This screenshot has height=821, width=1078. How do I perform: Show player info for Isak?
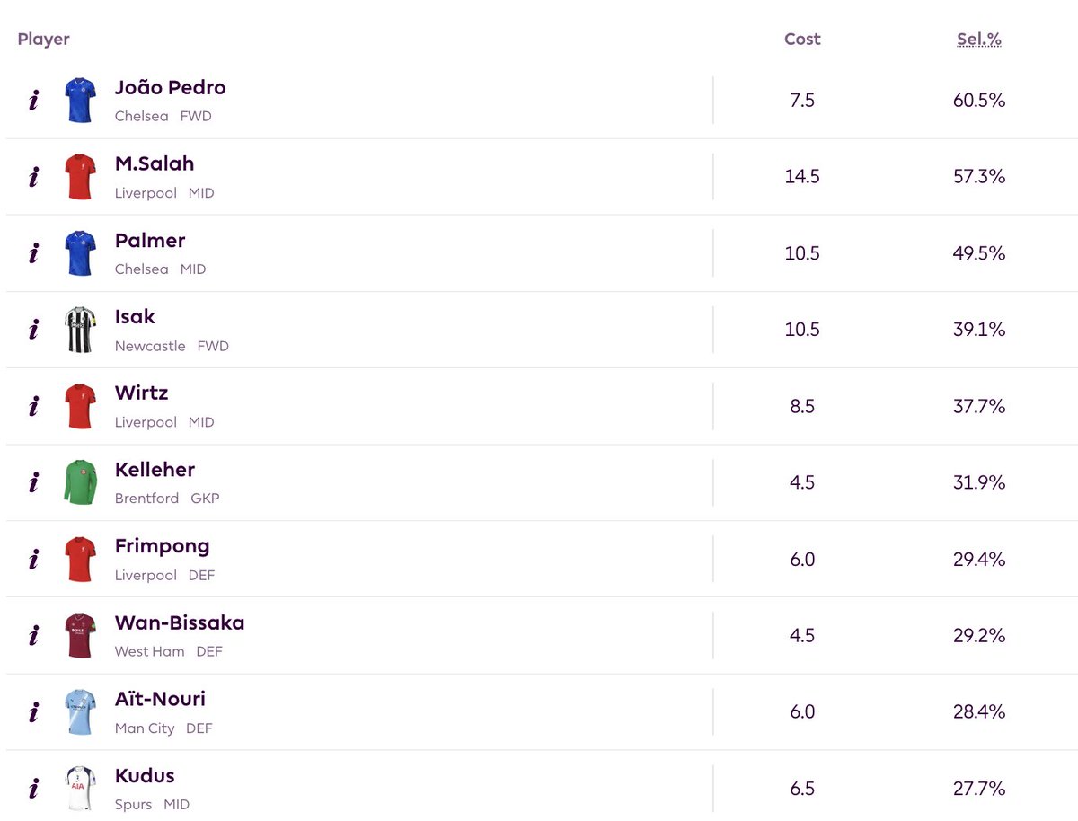coord(34,330)
